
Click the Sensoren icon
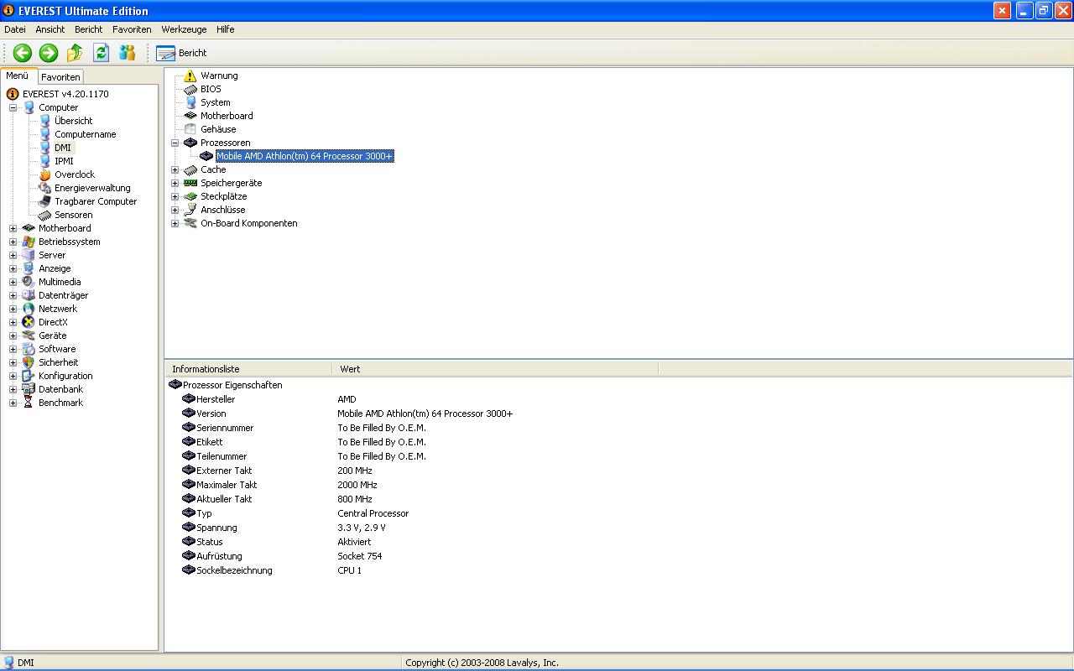pos(45,215)
